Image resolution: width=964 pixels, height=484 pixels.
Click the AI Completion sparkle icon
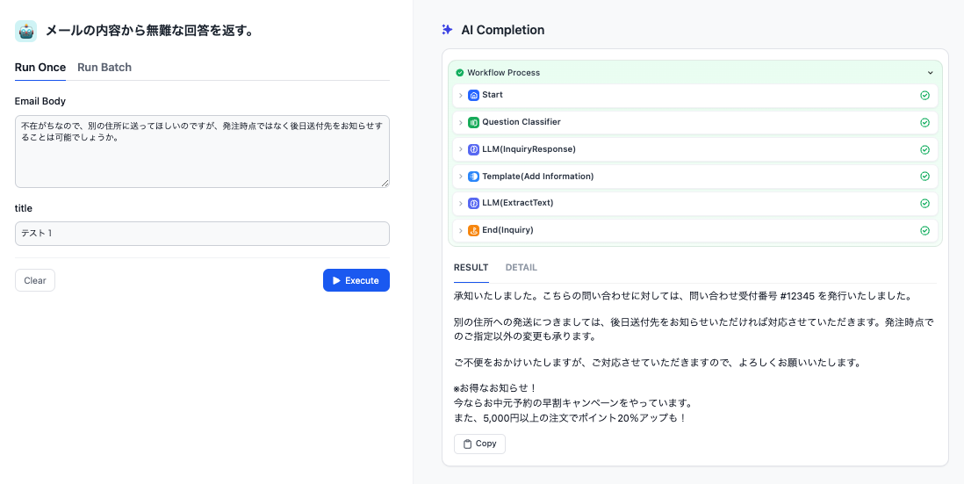(x=448, y=30)
